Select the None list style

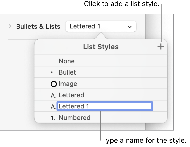[67, 61]
